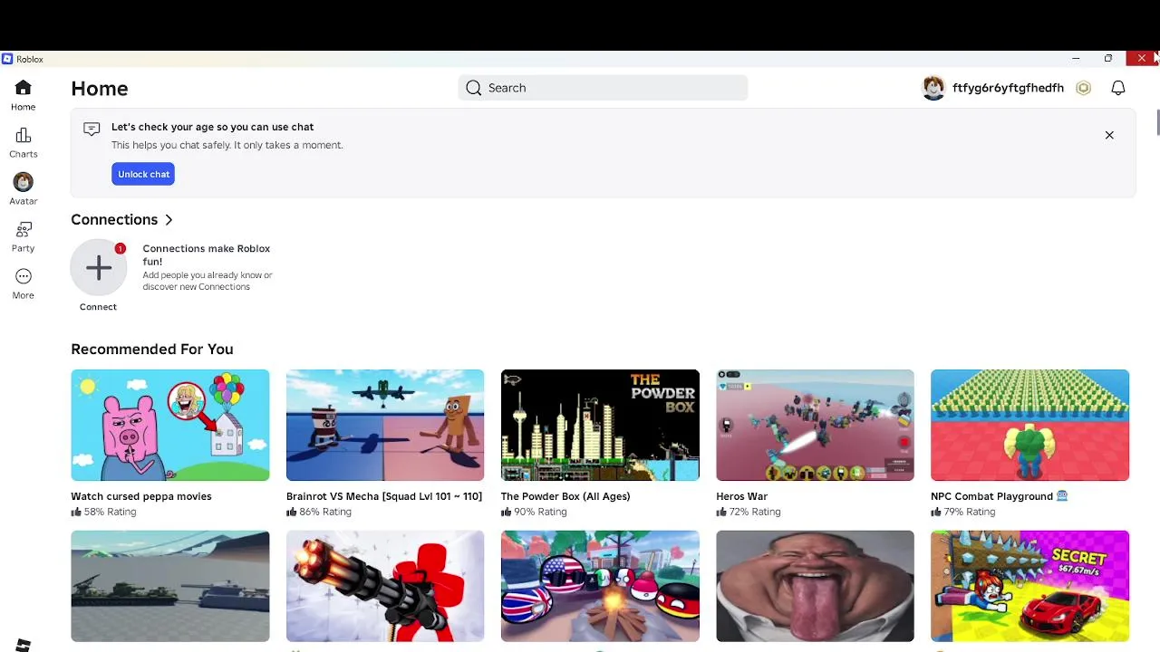Click the user avatar picture in header

(x=933, y=88)
